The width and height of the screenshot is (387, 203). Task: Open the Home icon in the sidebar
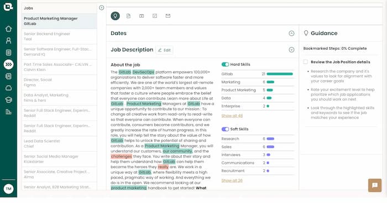(x=8, y=29)
